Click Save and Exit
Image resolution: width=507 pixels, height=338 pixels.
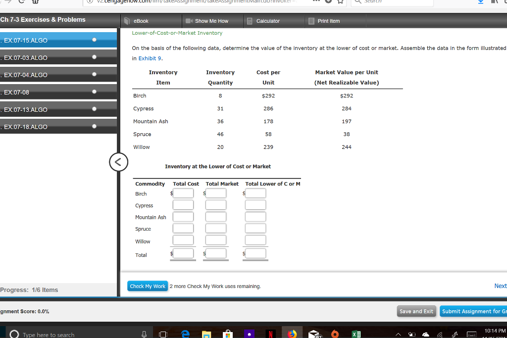click(416, 311)
